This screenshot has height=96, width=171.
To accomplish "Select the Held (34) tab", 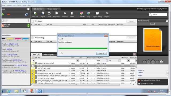I will 36,55.
